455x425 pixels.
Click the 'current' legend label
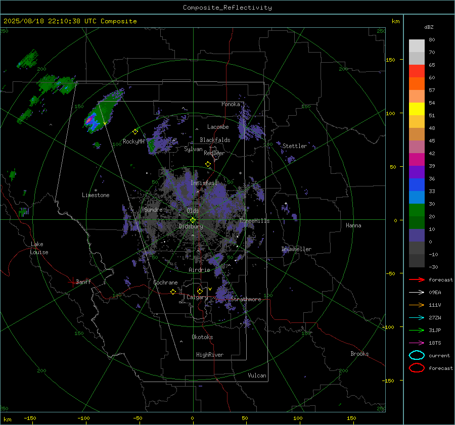439,355
